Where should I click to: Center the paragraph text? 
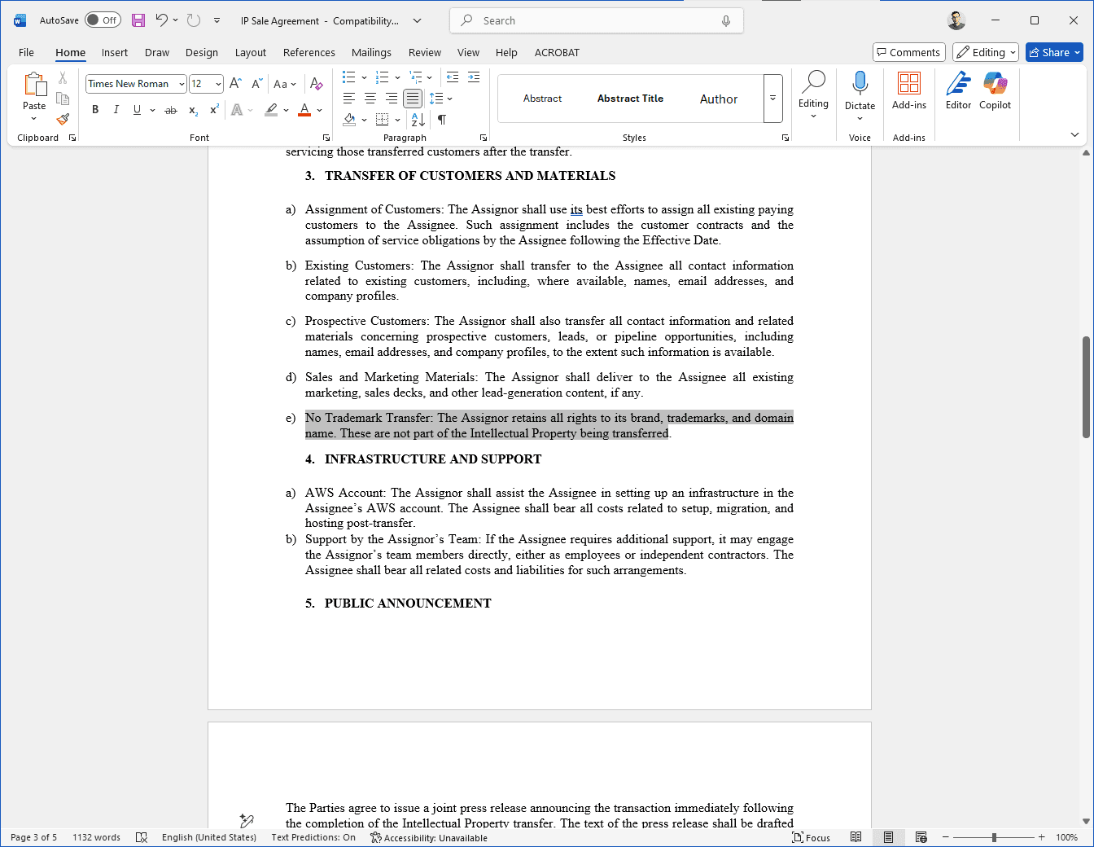coord(370,99)
